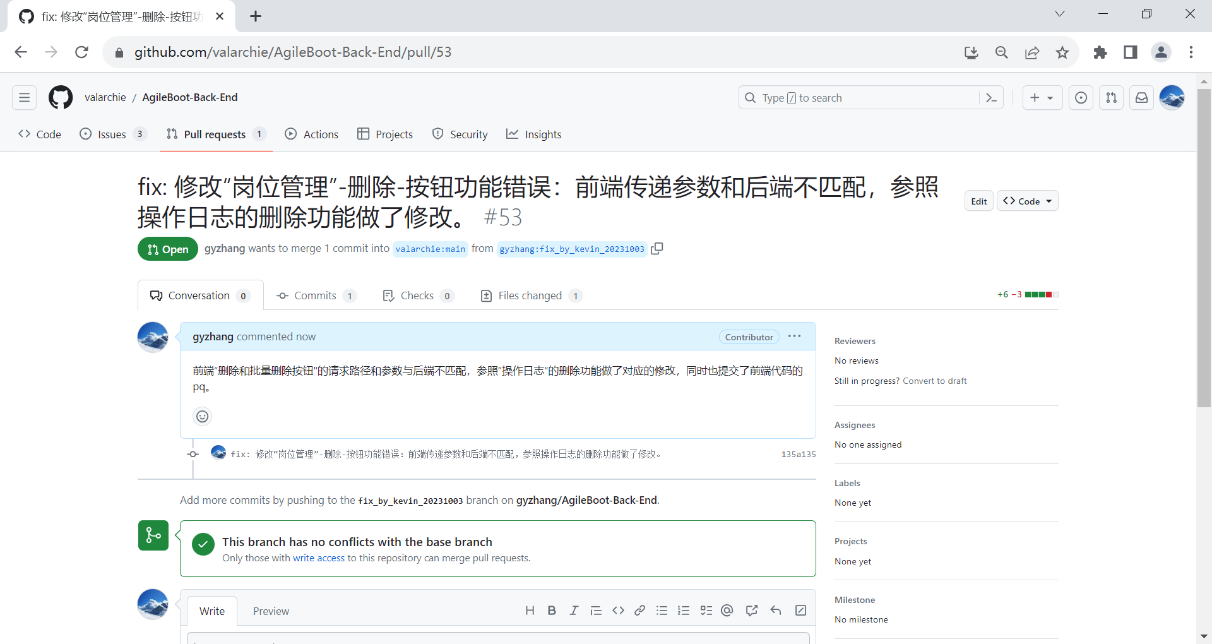Viewport: 1212px width, 644px height.
Task: Click the +6 −3 diff stat bar
Action: (1028, 294)
